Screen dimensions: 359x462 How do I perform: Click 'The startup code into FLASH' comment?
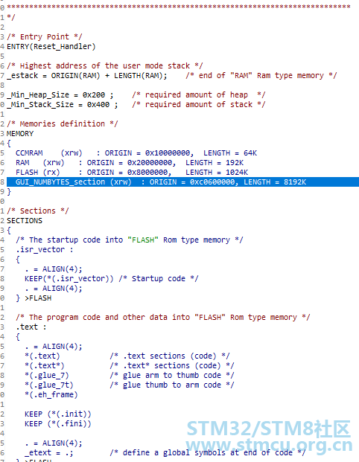pyautogui.click(x=130, y=240)
